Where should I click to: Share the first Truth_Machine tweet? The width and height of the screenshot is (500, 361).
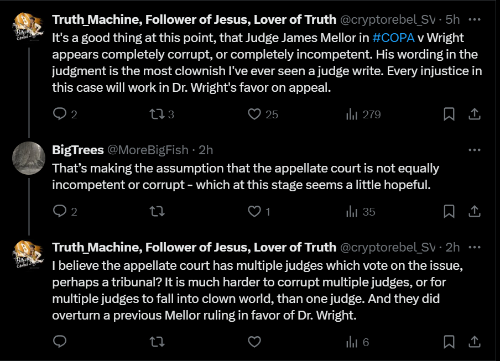[x=474, y=114]
